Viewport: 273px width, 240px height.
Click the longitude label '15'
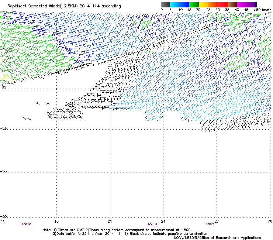(3, 221)
